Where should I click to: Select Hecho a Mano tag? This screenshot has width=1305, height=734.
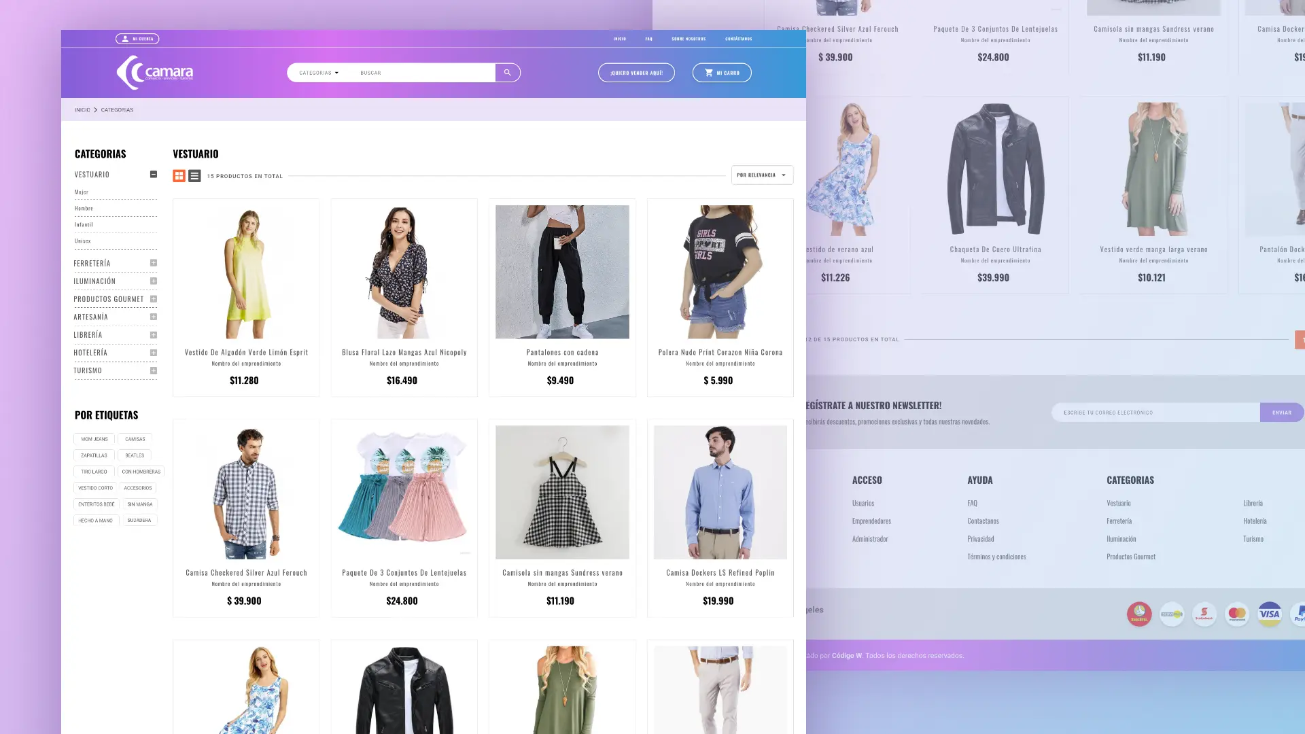pyautogui.click(x=96, y=521)
